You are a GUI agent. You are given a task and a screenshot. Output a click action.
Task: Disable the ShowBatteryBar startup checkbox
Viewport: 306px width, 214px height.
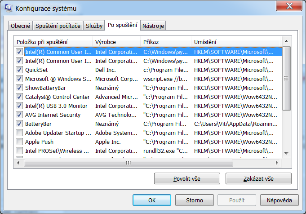19,88
